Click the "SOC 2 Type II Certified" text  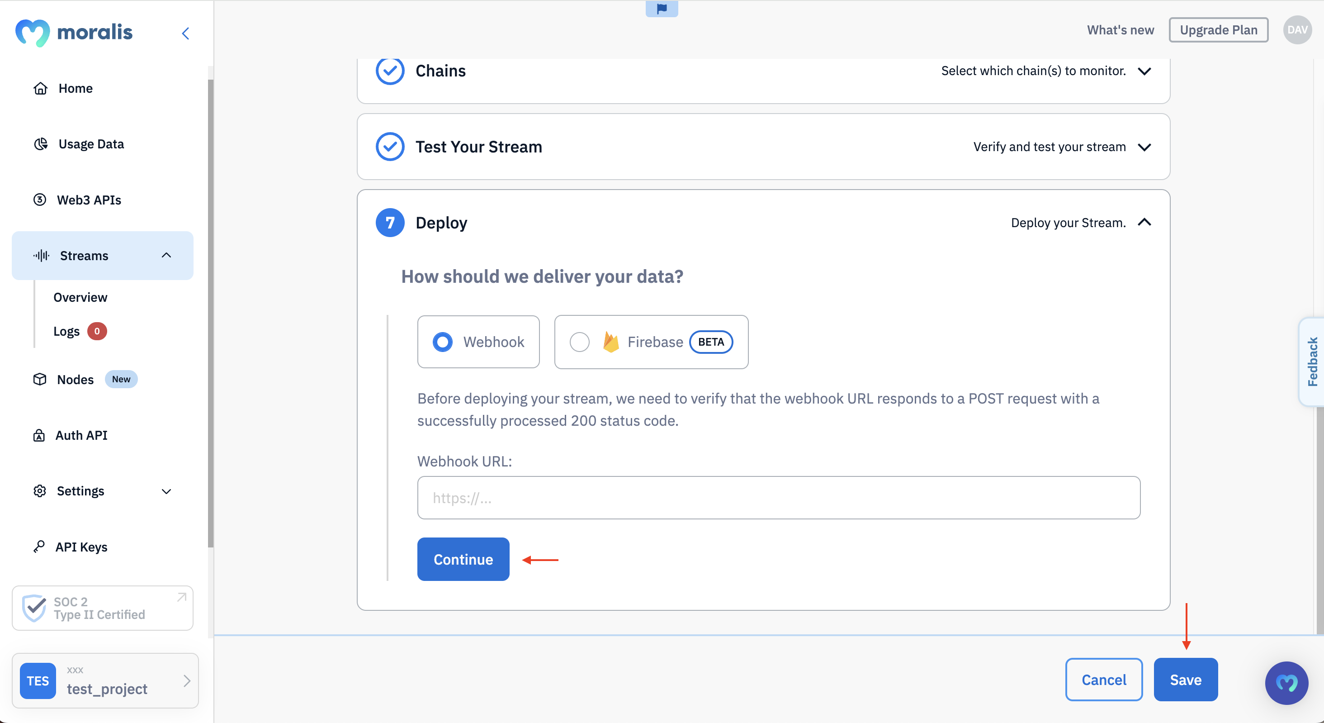pos(100,609)
